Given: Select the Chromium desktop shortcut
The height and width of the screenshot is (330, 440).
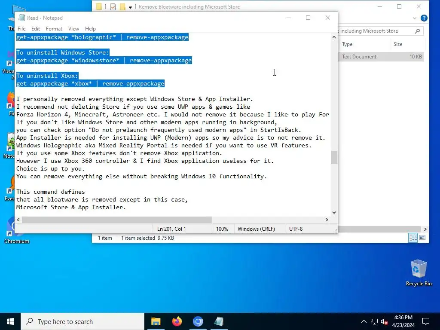Looking at the screenshot, I should point(16,230).
